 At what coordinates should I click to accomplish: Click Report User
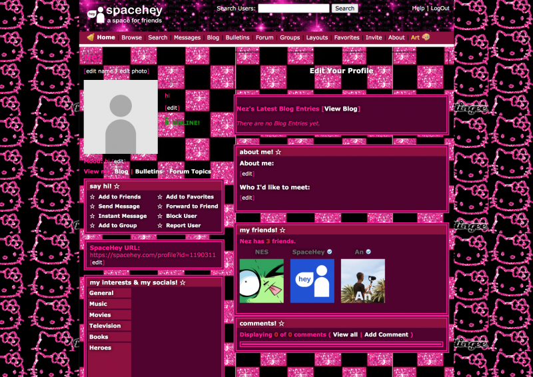tap(183, 225)
